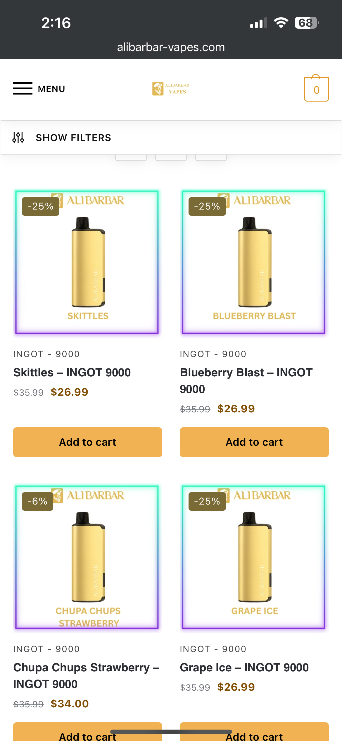Tap the filter sliders icon
Screen dimensions: 342x741
coord(18,138)
